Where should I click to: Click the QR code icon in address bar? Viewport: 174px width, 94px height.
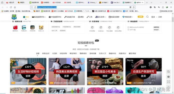coord(130,7)
